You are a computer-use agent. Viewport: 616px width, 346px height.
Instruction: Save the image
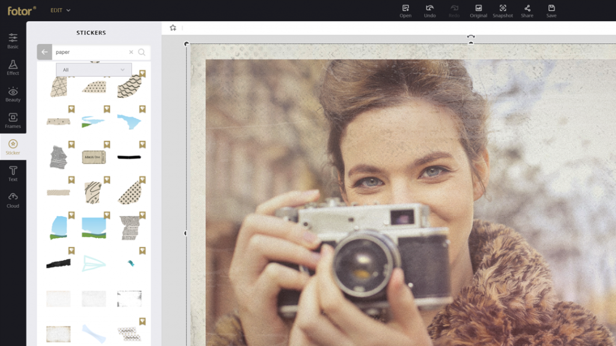tap(552, 11)
